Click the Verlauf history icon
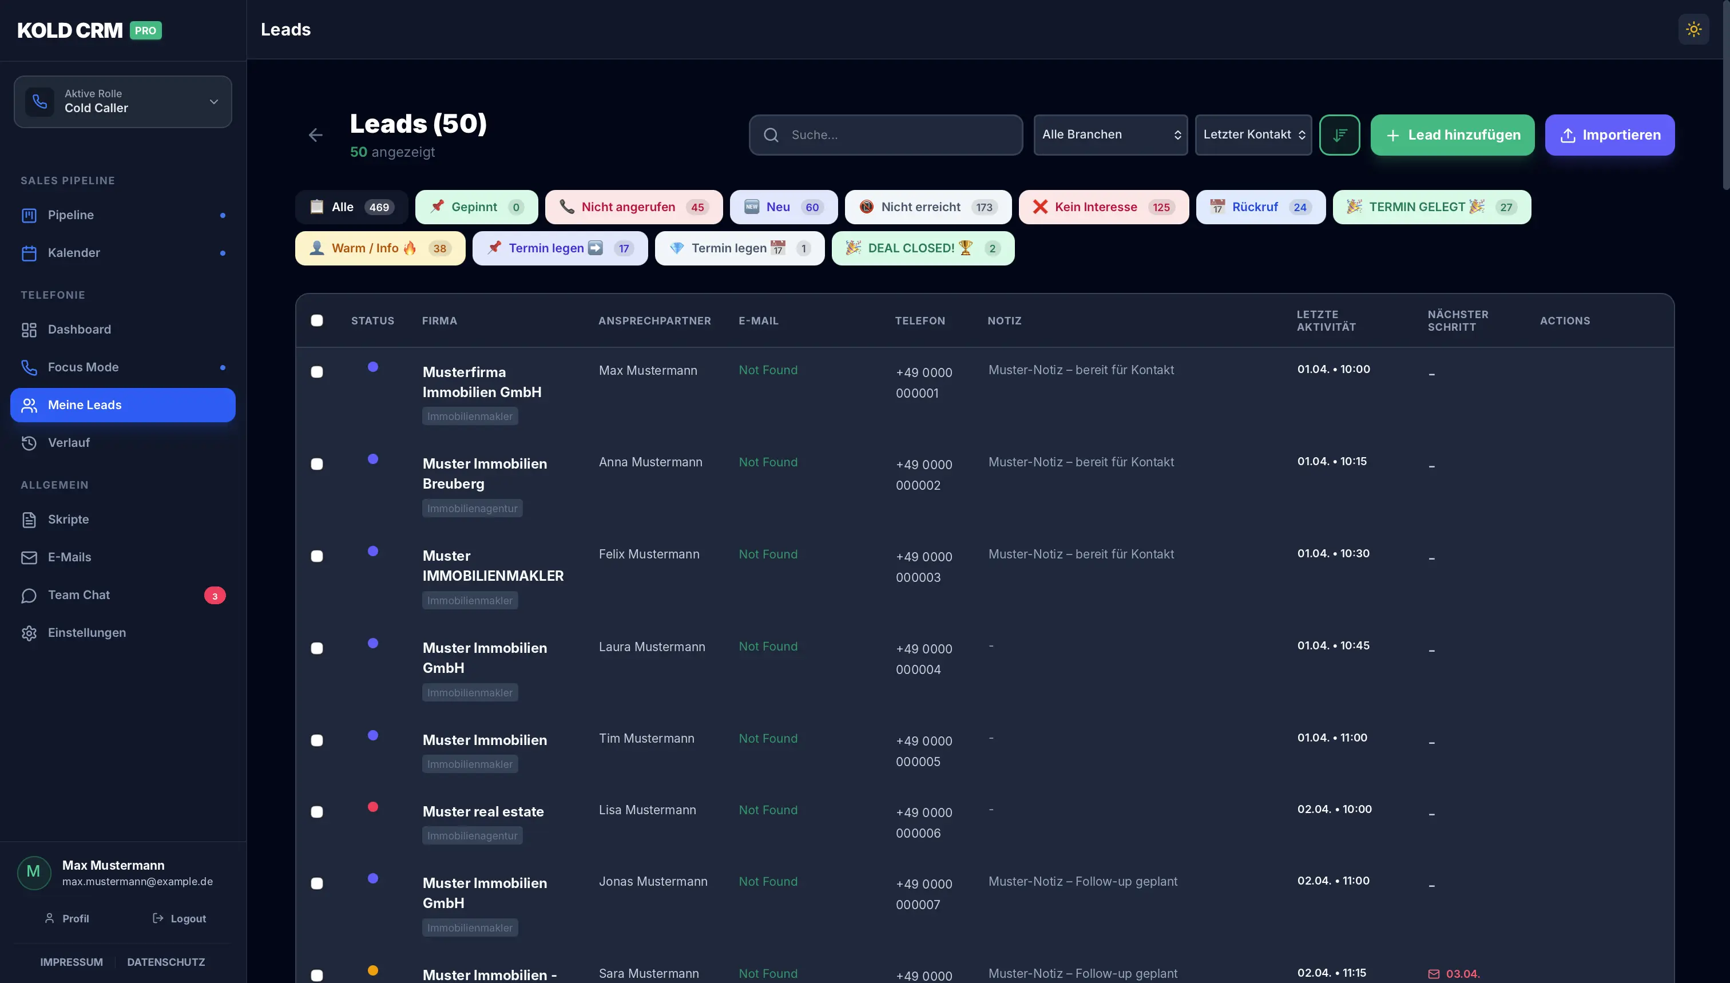 [x=29, y=443]
